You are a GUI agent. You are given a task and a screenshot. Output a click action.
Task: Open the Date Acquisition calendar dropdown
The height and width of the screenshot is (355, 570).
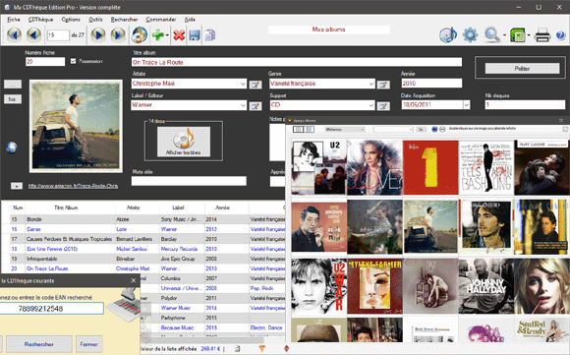coord(467,105)
